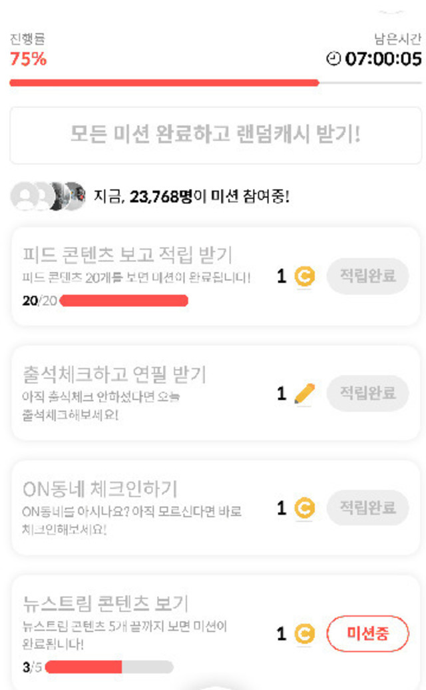
Task: Click the clock icon beside remaining time
Action: click(333, 59)
